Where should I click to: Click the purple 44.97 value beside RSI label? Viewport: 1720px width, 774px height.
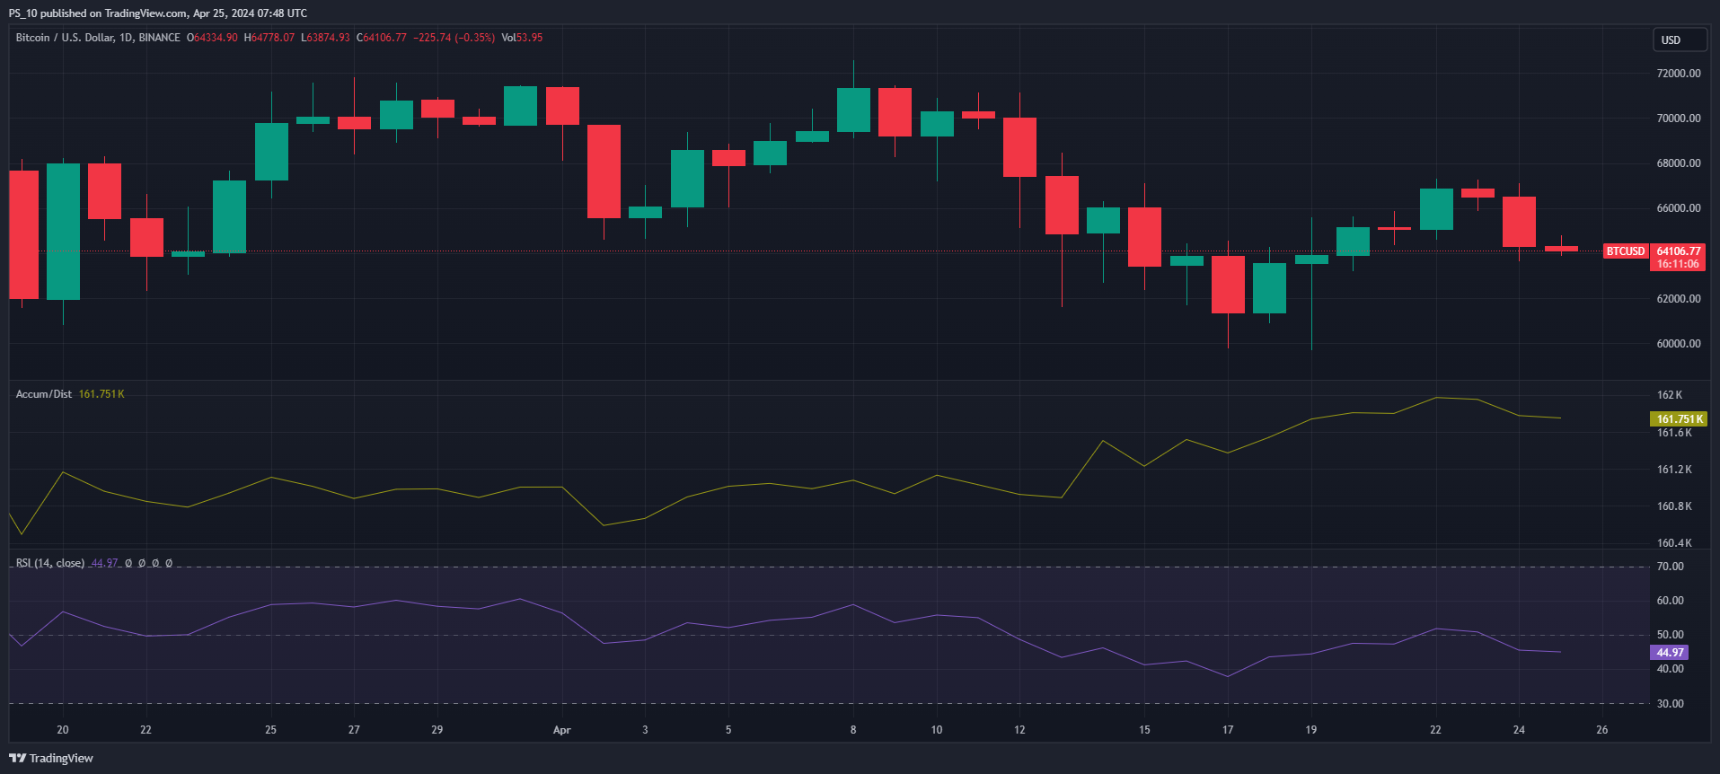point(104,563)
